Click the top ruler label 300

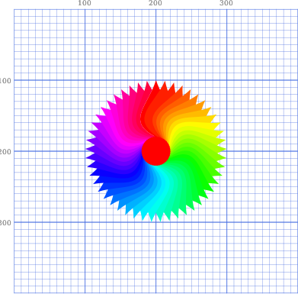(x=226, y=3)
